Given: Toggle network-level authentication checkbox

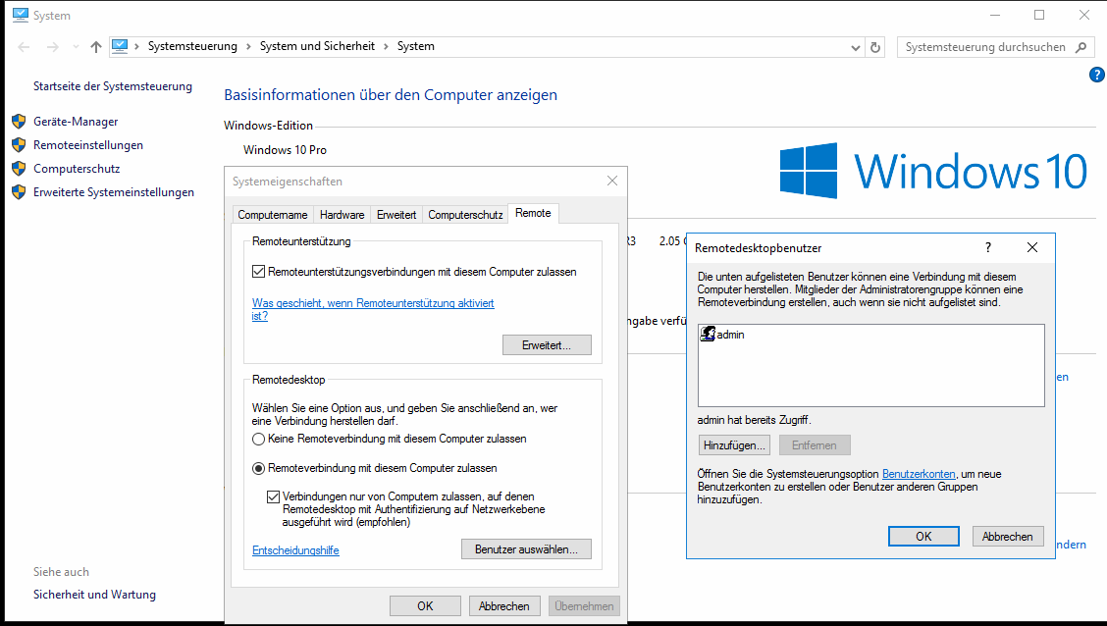Looking at the screenshot, I should 273,496.
